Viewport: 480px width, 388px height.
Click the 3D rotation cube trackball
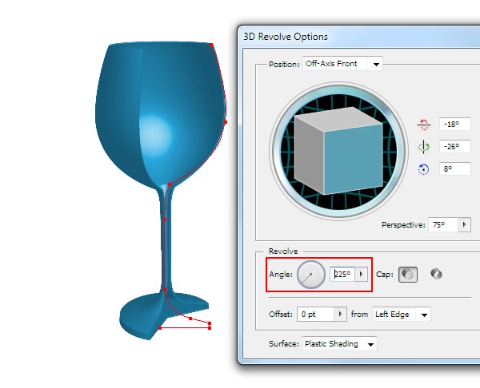pyautogui.click(x=338, y=151)
